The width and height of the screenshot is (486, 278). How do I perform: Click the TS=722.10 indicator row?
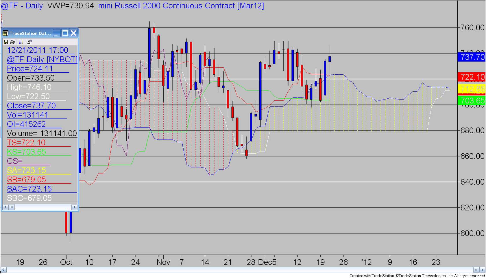[26, 143]
